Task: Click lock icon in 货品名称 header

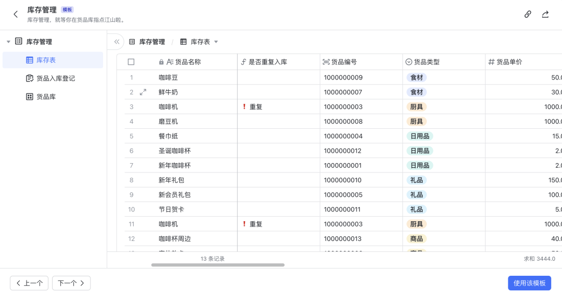Action: pos(161,62)
